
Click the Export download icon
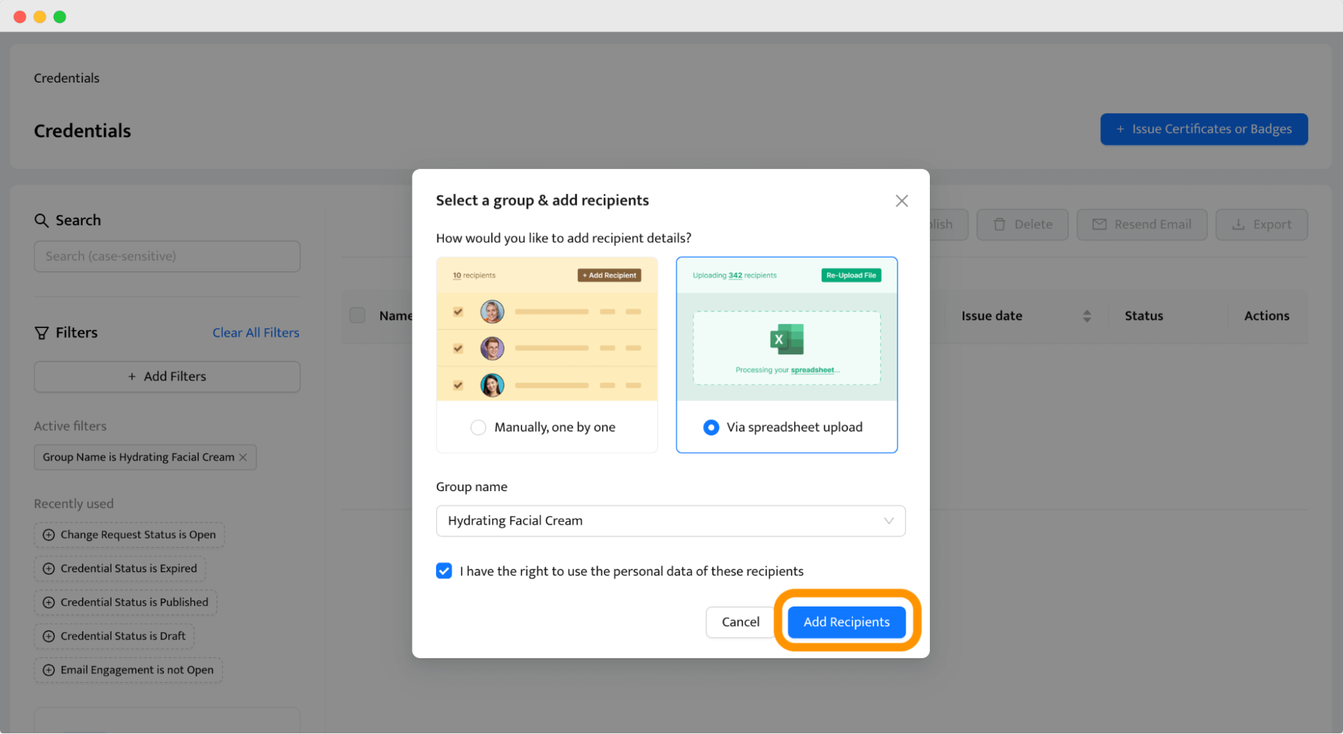tap(1238, 224)
